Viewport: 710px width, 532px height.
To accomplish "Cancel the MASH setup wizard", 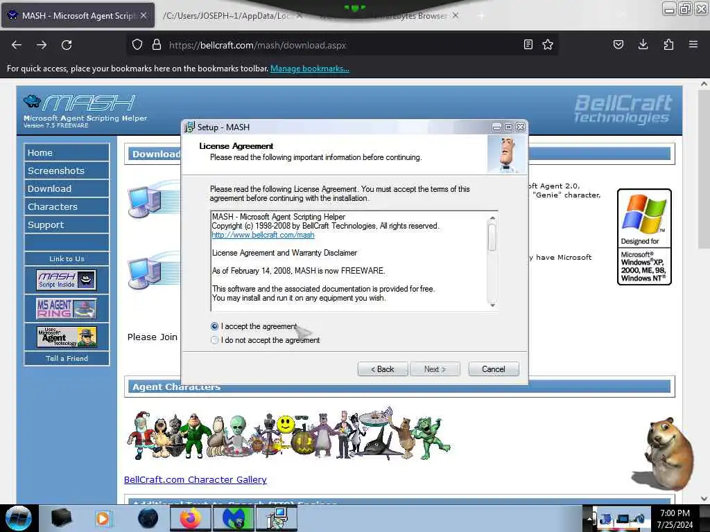I will (494, 369).
